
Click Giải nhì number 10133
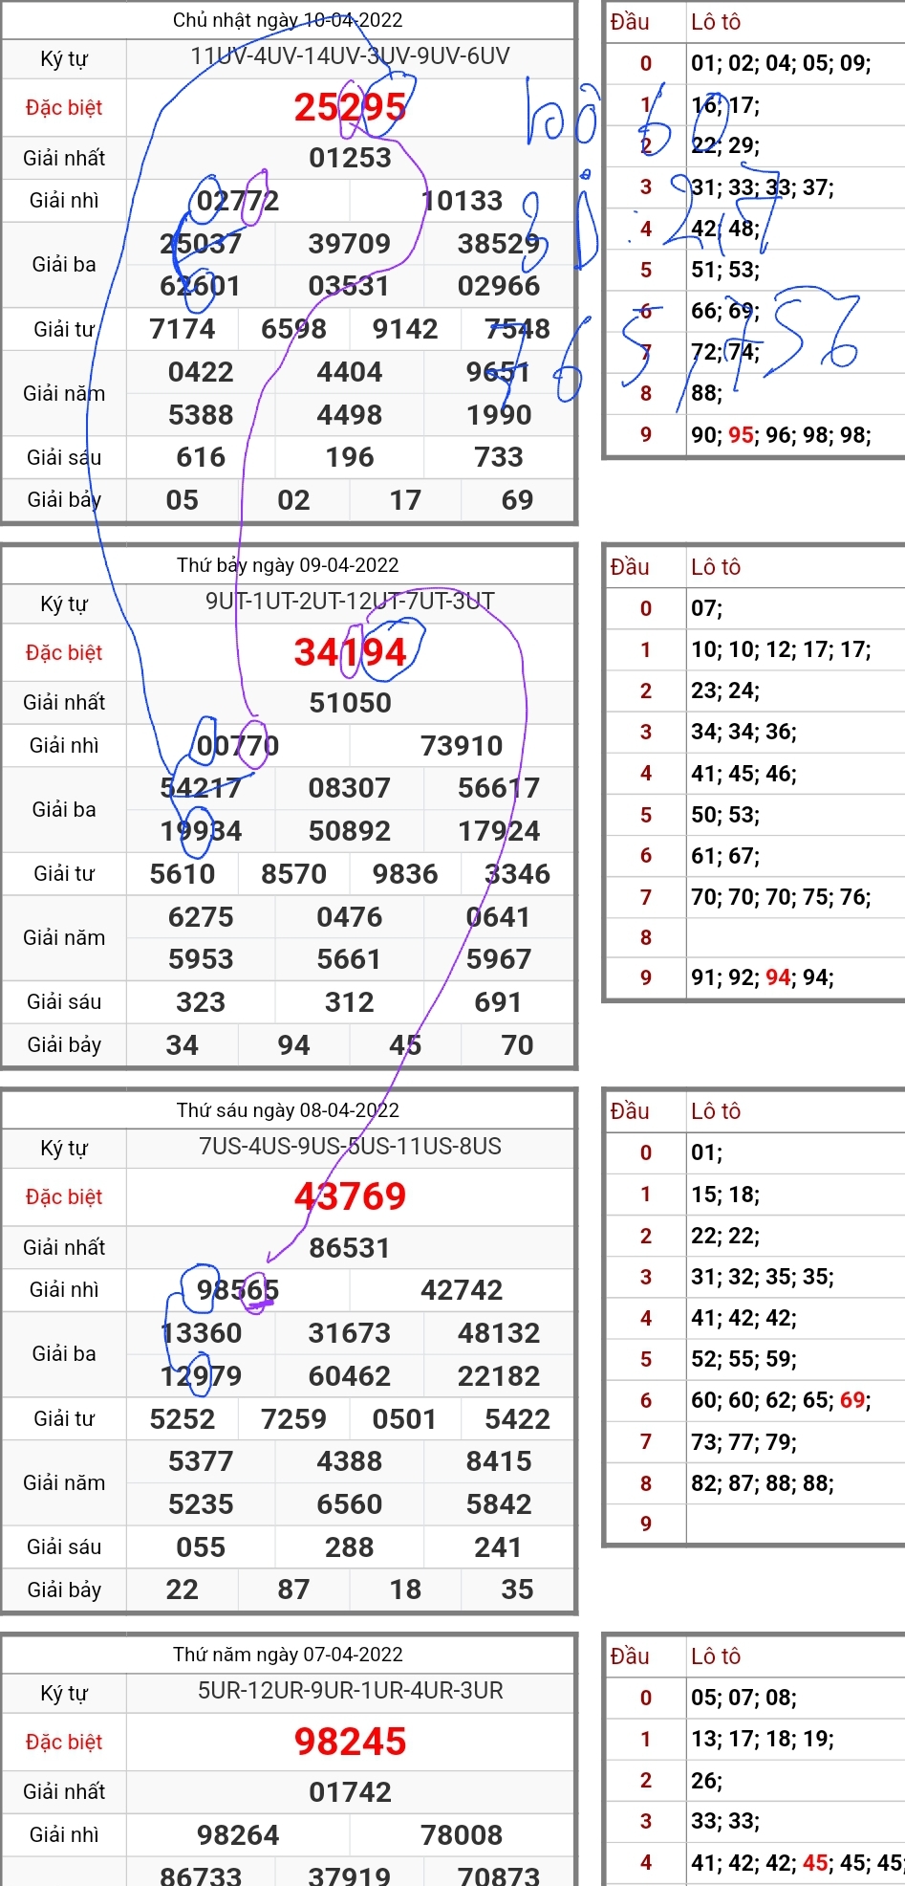(463, 201)
